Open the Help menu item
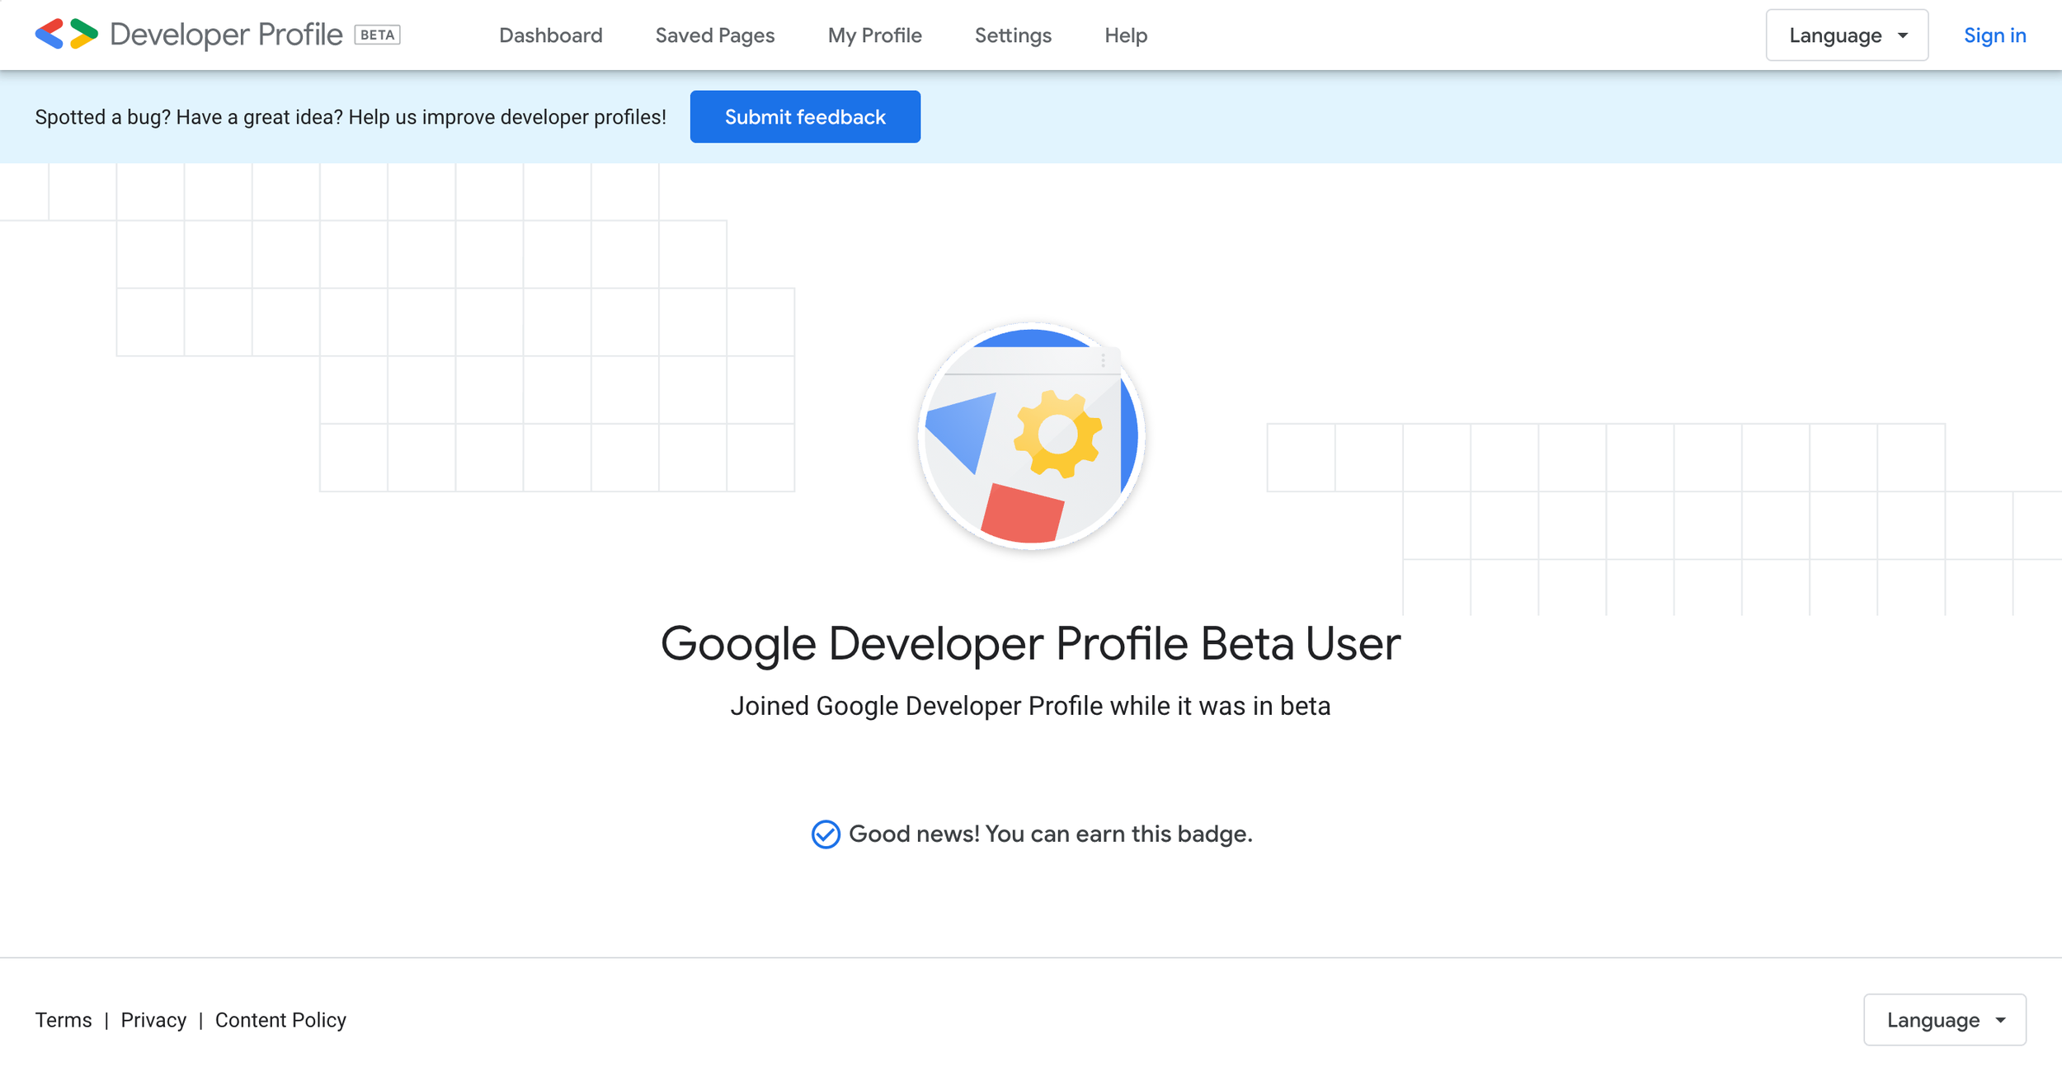The image size is (2062, 1081). 1126,35
